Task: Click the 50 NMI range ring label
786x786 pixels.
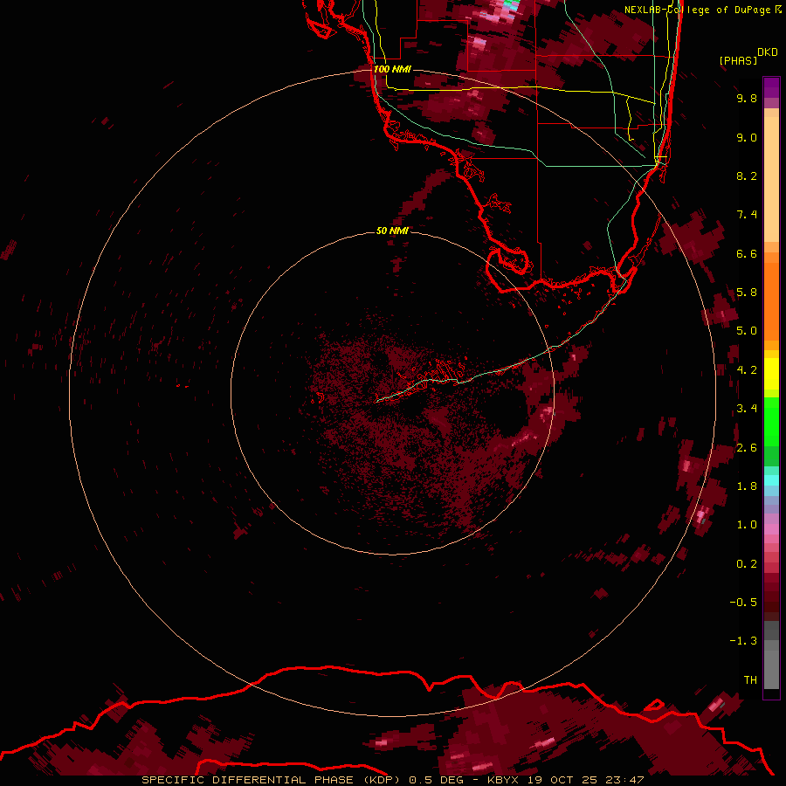Action: coord(392,231)
